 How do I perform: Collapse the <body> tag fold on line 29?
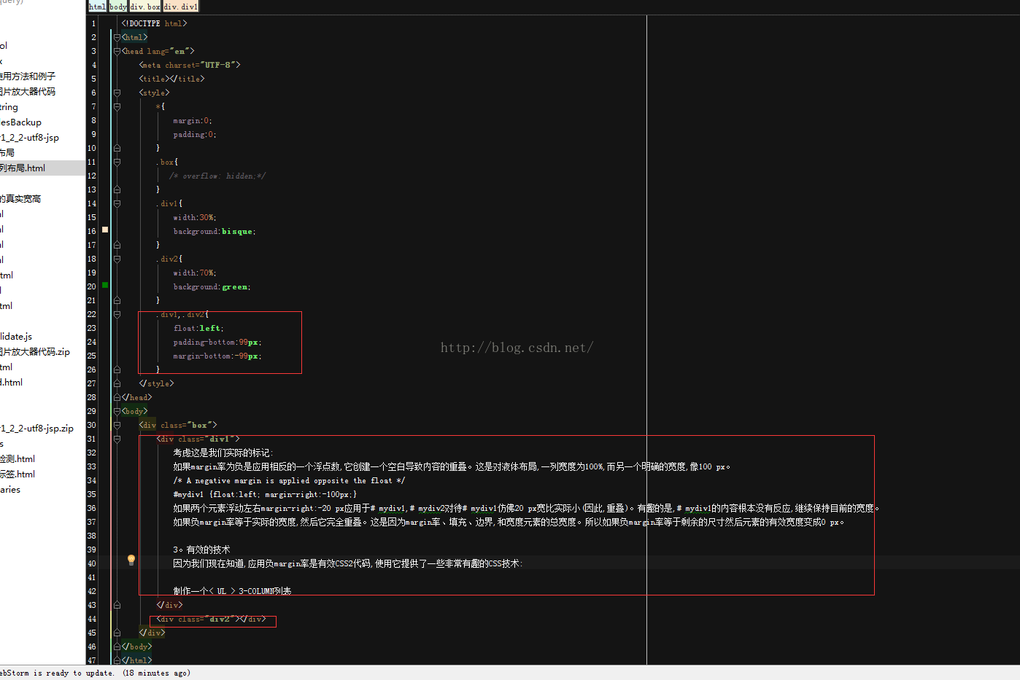(x=117, y=411)
